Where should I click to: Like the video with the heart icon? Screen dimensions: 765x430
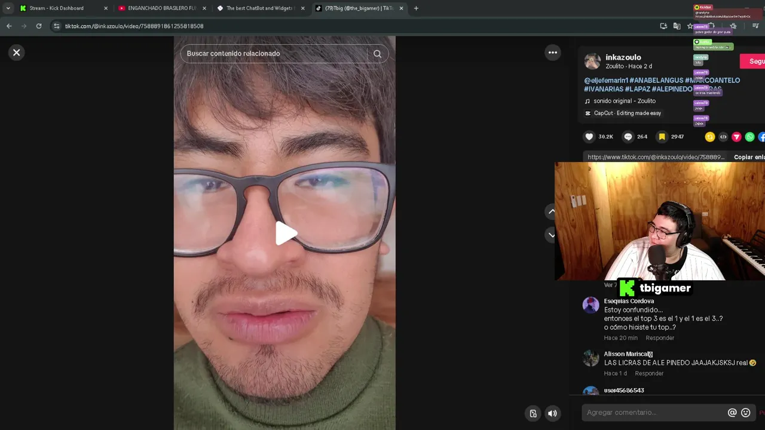589,137
